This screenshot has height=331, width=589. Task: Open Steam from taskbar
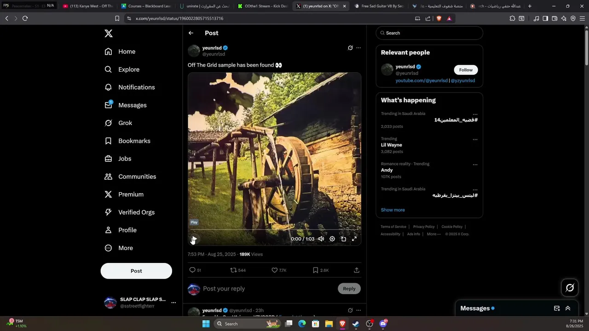[356, 324]
